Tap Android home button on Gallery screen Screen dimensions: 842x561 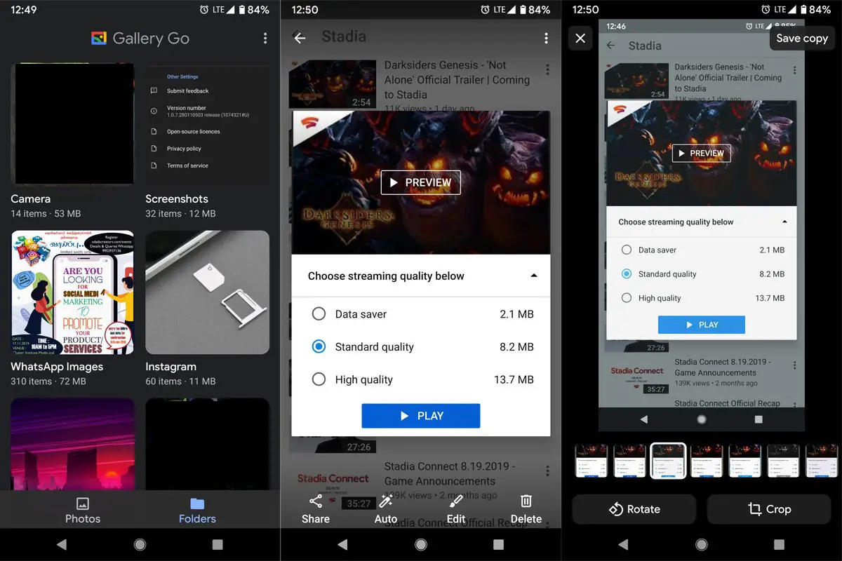140,545
